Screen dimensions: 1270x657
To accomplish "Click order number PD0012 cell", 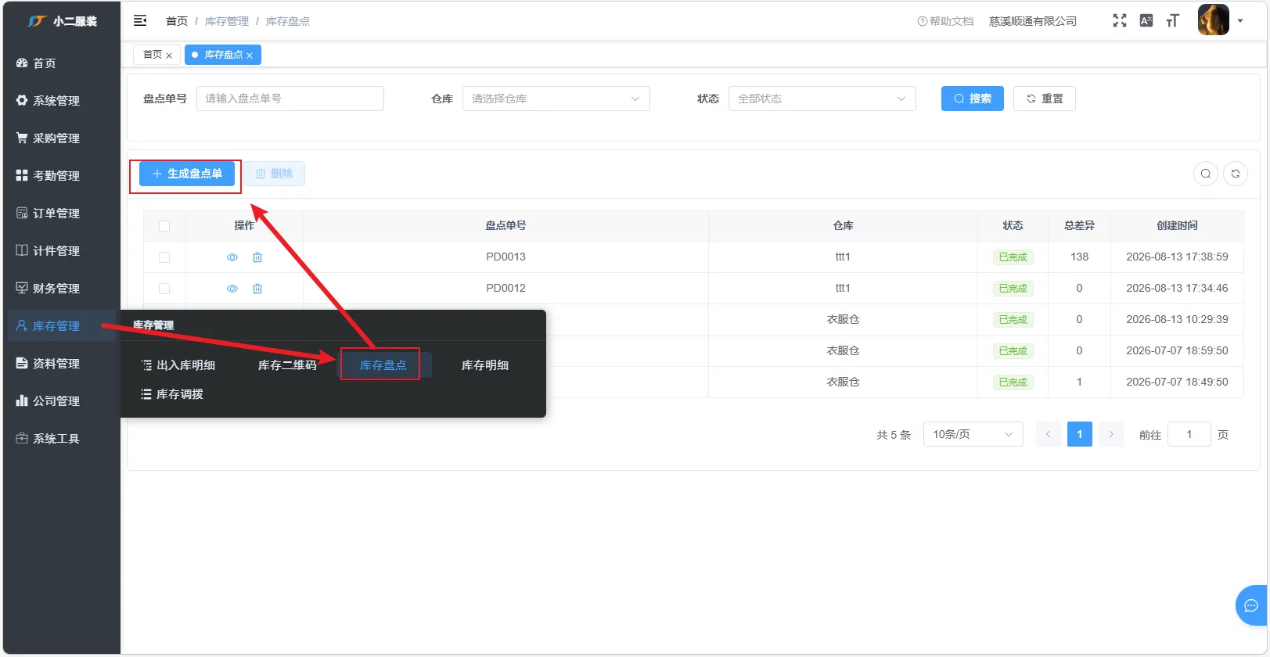I will (x=505, y=289).
